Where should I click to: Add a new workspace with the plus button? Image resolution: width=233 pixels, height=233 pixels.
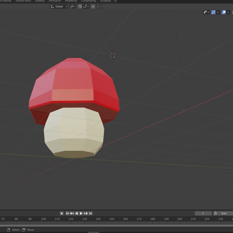pos(116,1)
